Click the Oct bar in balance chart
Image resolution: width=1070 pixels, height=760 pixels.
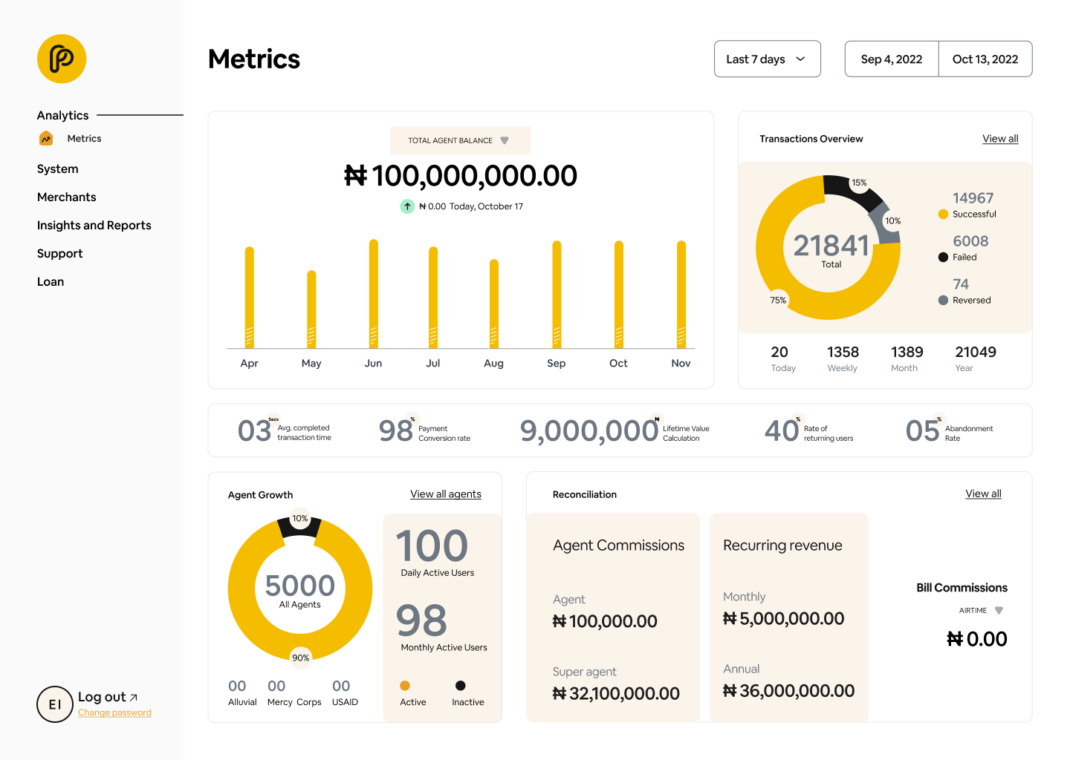tap(619, 294)
